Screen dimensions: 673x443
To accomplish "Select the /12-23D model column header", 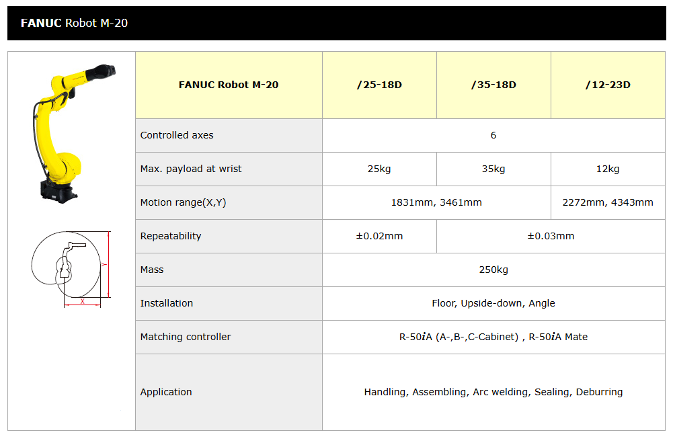I will click(608, 85).
